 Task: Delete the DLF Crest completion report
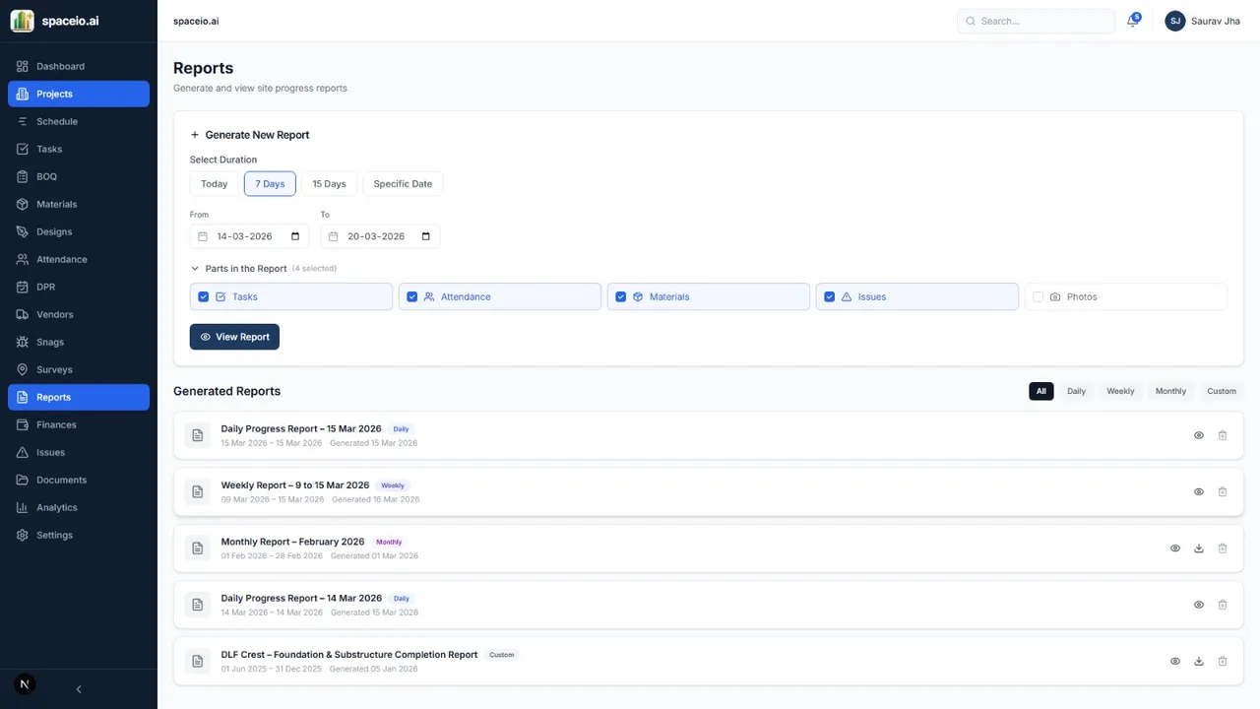pos(1223,662)
